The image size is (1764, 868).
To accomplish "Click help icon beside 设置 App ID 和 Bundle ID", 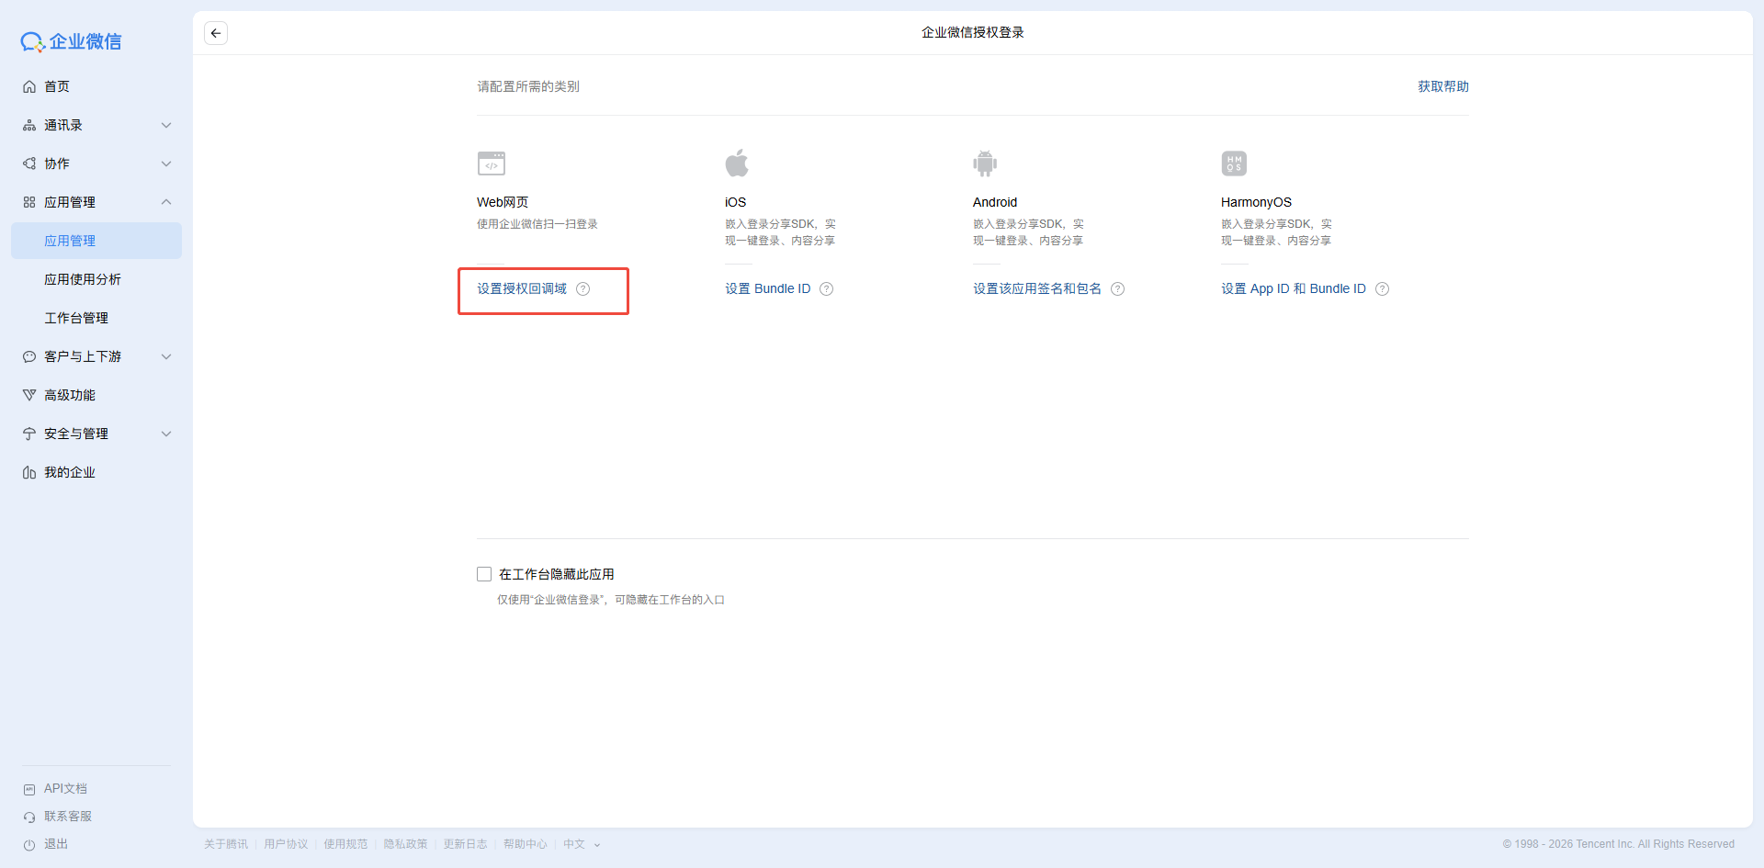I will pyautogui.click(x=1382, y=288).
